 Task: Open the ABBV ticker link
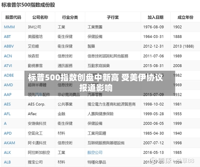click(9, 46)
